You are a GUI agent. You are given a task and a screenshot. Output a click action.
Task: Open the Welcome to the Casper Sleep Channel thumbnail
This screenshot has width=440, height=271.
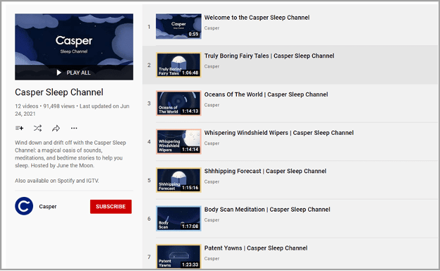[179, 26]
